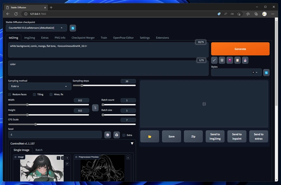Refresh the Styles list

pos(266,73)
